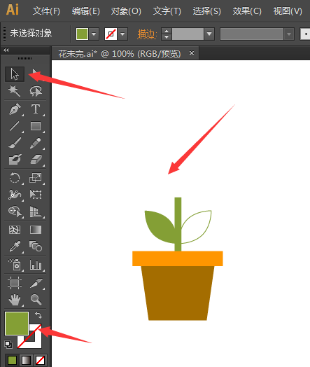Select the Pencil tool

(x=36, y=143)
